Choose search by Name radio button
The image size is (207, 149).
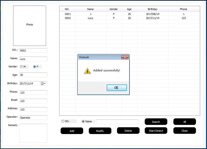83,121
